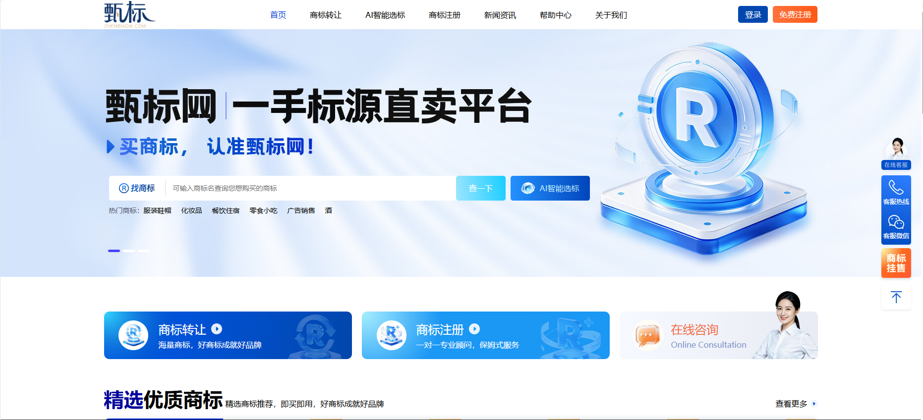Click the arrow icon next to 商标转让 card title

click(217, 329)
